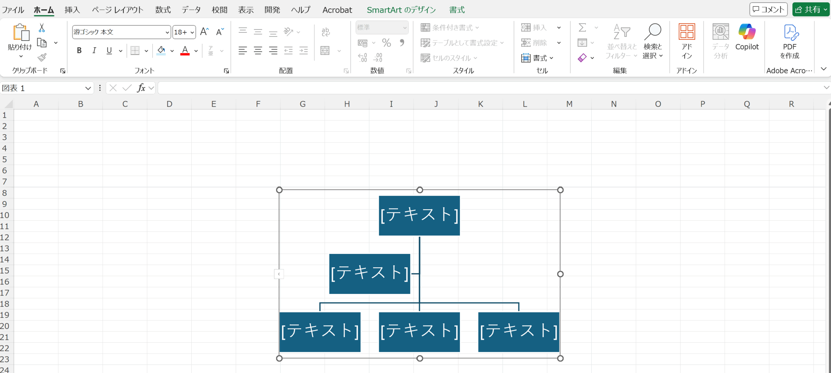The image size is (831, 373).
Task: Open the Font dialog launcher
Action: click(226, 71)
